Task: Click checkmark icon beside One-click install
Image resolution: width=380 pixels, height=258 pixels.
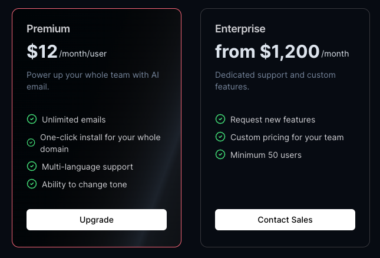Action: click(x=32, y=143)
